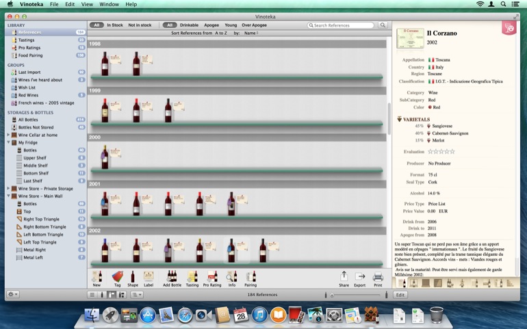The height and width of the screenshot is (329, 527).
Task: Click the small bottle icon left of zoom slider
Action: [325, 295]
